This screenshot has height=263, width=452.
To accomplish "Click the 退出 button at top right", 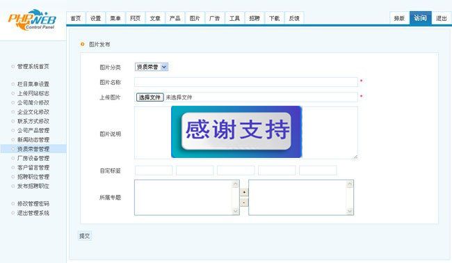I will [442, 18].
